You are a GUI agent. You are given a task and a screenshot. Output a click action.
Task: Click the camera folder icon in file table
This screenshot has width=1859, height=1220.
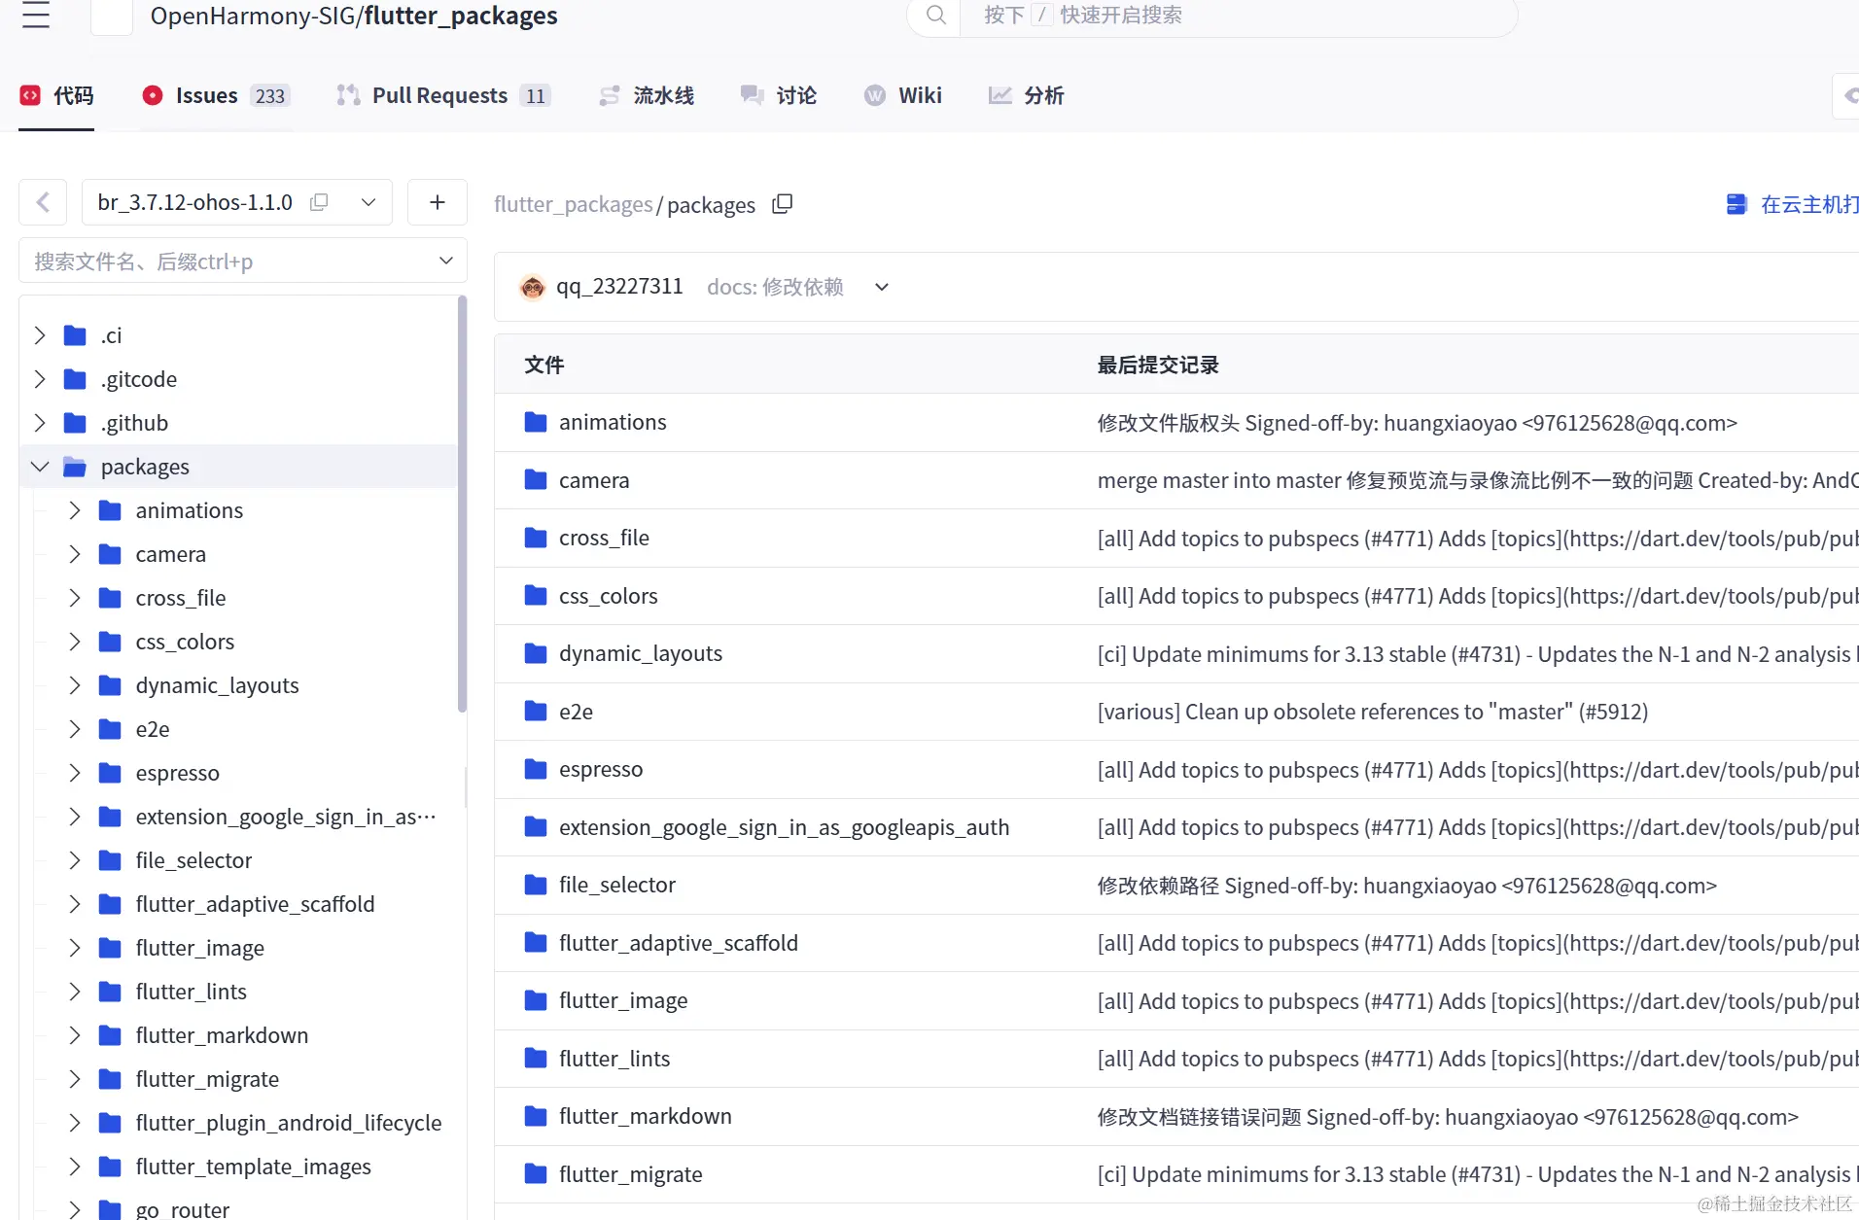coord(536,479)
